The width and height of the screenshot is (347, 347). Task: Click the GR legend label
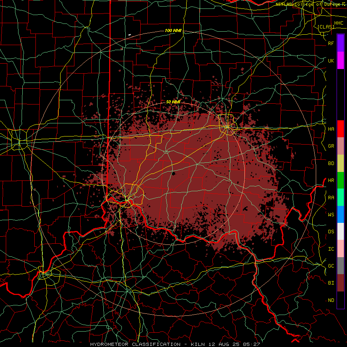click(331, 146)
